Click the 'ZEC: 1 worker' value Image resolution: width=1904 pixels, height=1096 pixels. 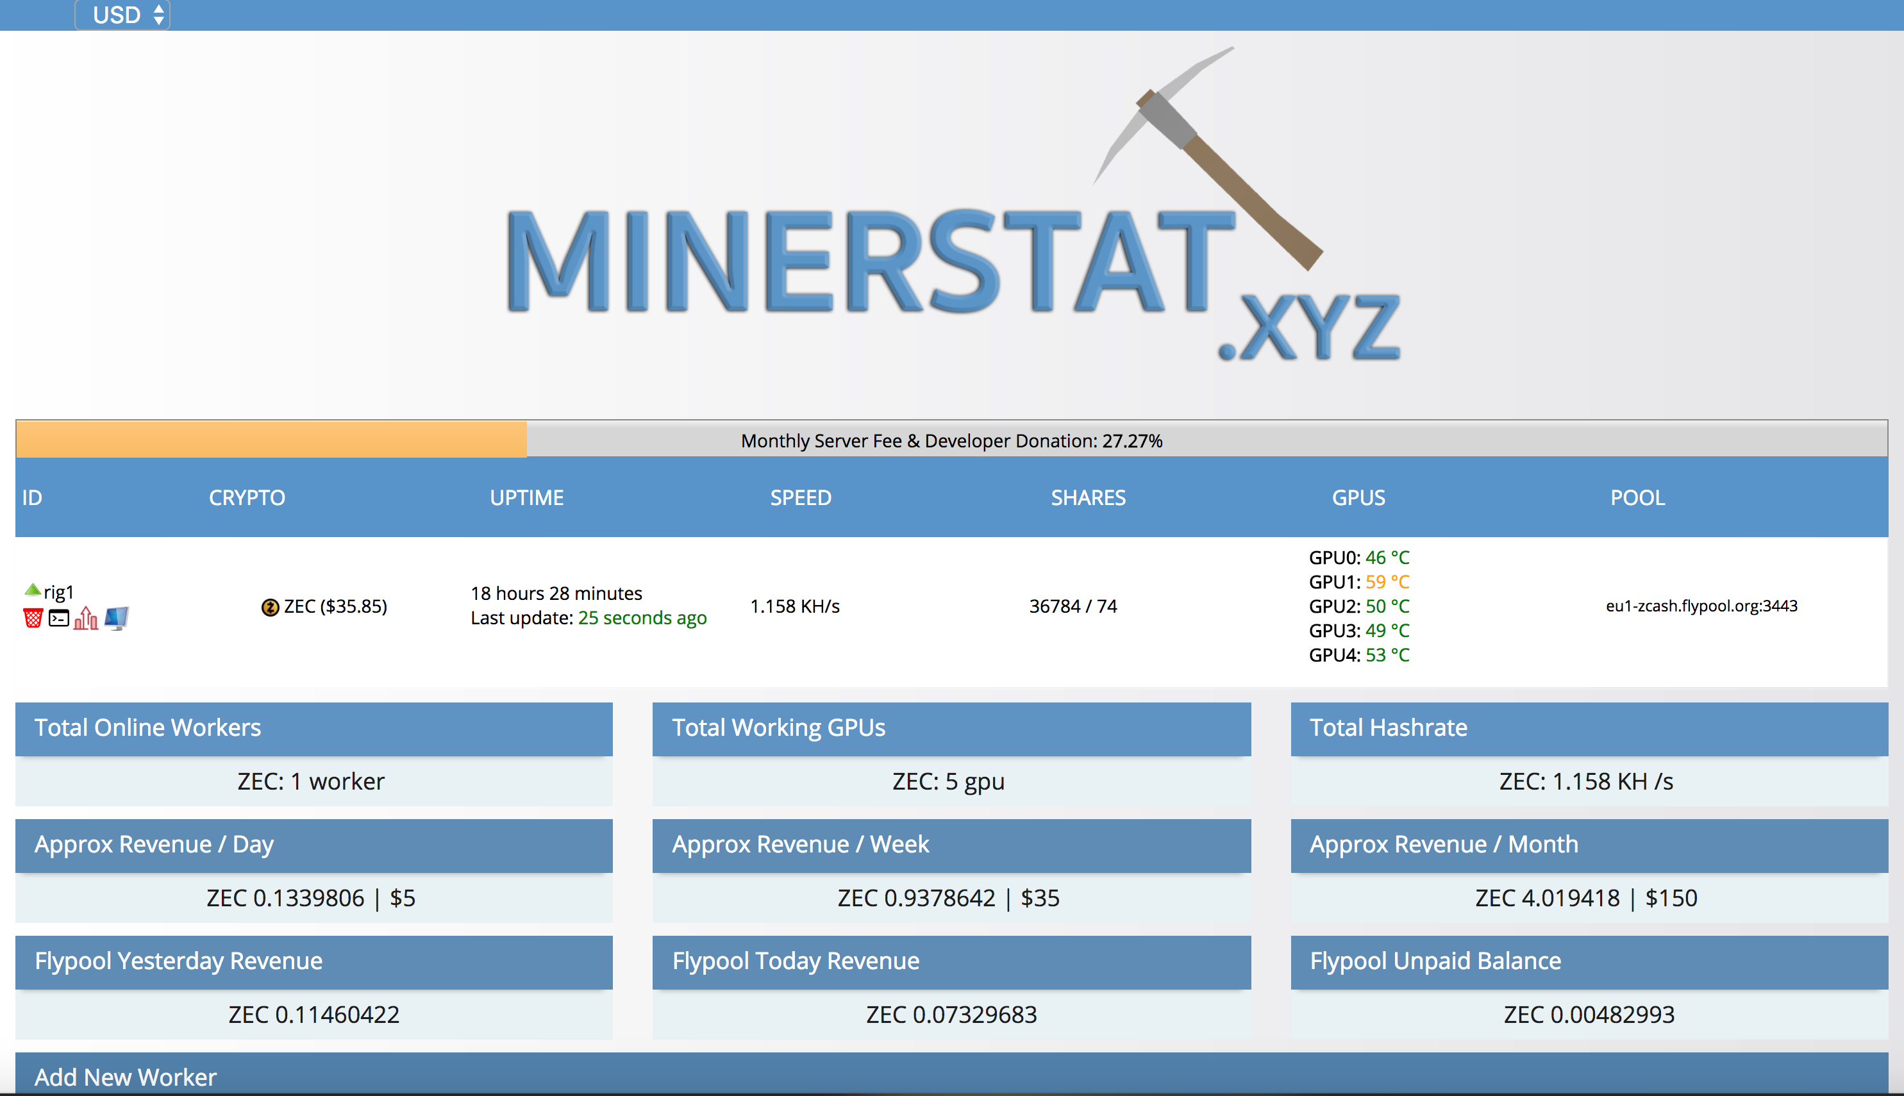pos(311,781)
